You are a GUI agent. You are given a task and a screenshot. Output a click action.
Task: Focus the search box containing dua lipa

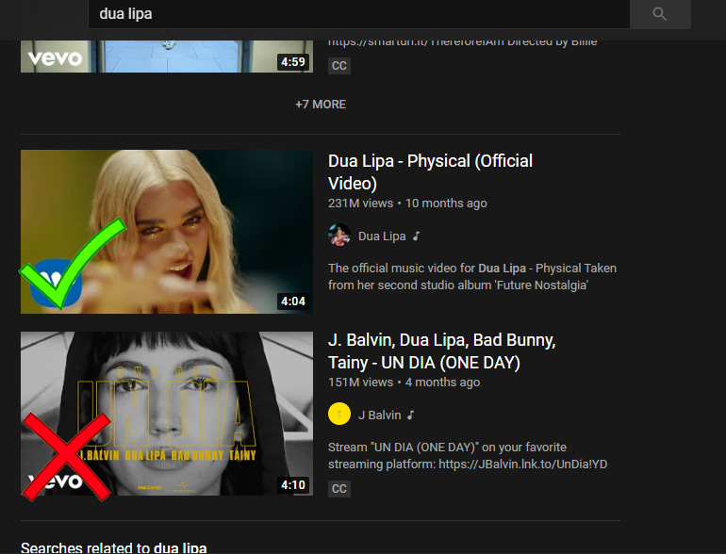coord(358,14)
